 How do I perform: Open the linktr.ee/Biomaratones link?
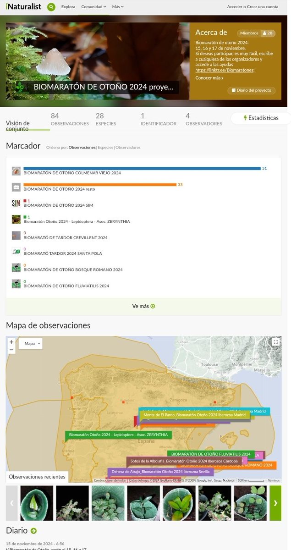coord(224,70)
